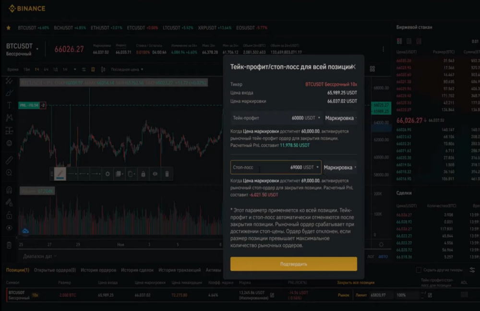Viewport: 480px width, 311px height.
Task: Toggle drawing visibility with the eye icon
Action: (x=155, y=174)
